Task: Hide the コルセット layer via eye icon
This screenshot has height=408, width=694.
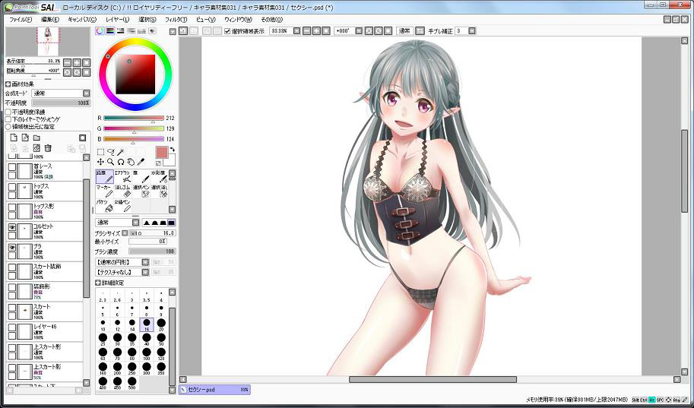Action: [x=12, y=227]
